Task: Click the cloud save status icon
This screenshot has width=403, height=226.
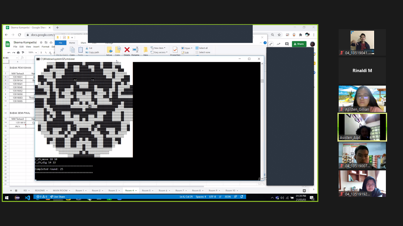Action: 51,42
